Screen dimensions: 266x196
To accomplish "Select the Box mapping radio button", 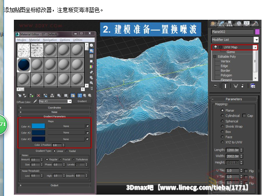I will 222,131.
